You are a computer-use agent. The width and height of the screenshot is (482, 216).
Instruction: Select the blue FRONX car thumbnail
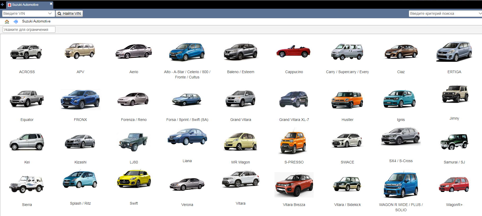80,99
